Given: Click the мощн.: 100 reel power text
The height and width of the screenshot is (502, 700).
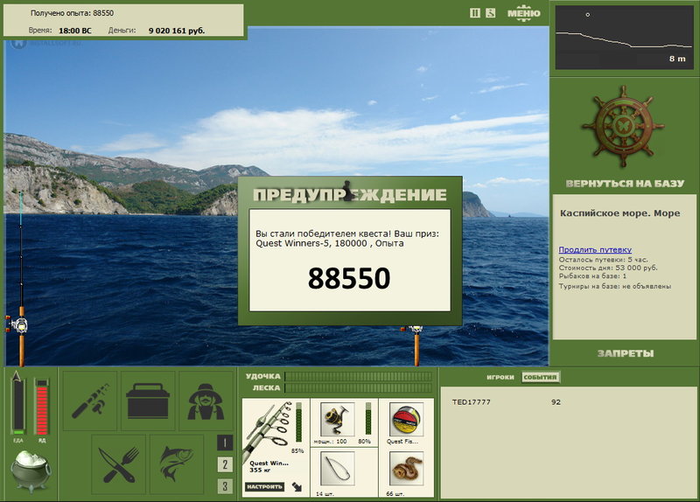Looking at the screenshot, I should pyautogui.click(x=331, y=442).
